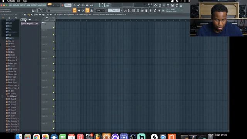Screen dimensions: 247x139
Task: Expand the SFX folder in browser
Action: (10, 35)
